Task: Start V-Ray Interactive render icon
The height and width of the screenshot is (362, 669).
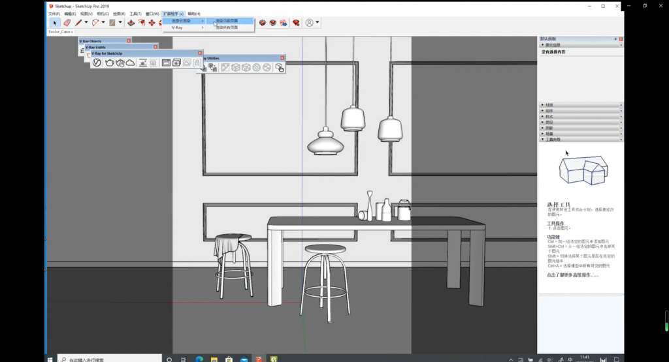Action: (x=120, y=63)
